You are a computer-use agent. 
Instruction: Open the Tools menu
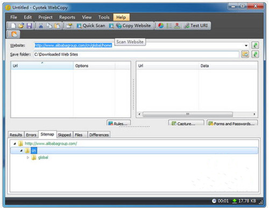pos(104,17)
